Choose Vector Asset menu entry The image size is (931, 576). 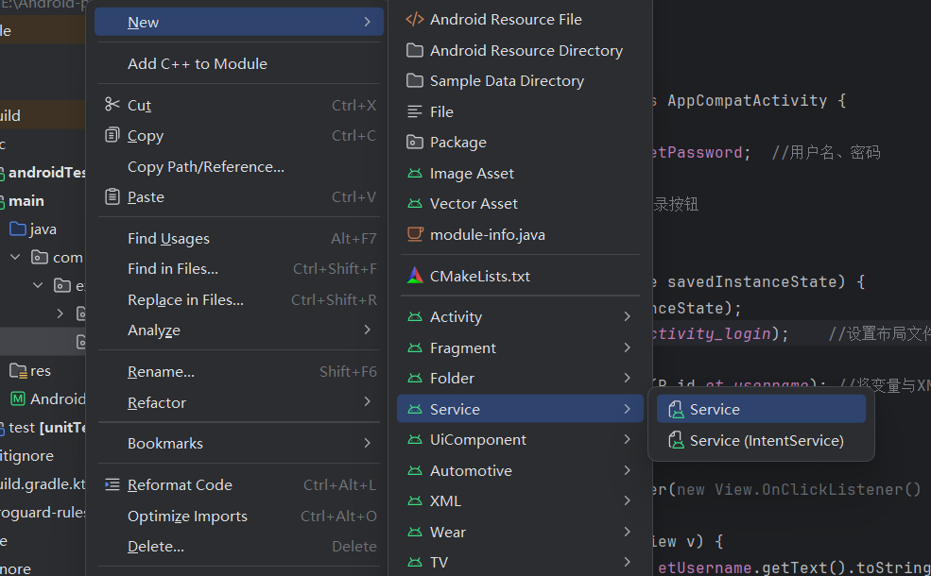coord(474,204)
